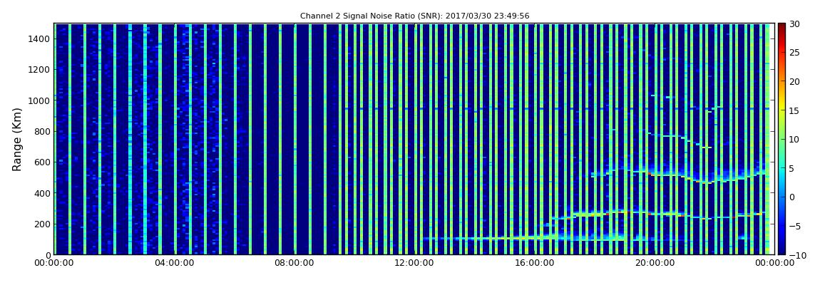This screenshot has height=290, width=820.
Task: Select the colorbar tick value 5
Action: click(792, 168)
